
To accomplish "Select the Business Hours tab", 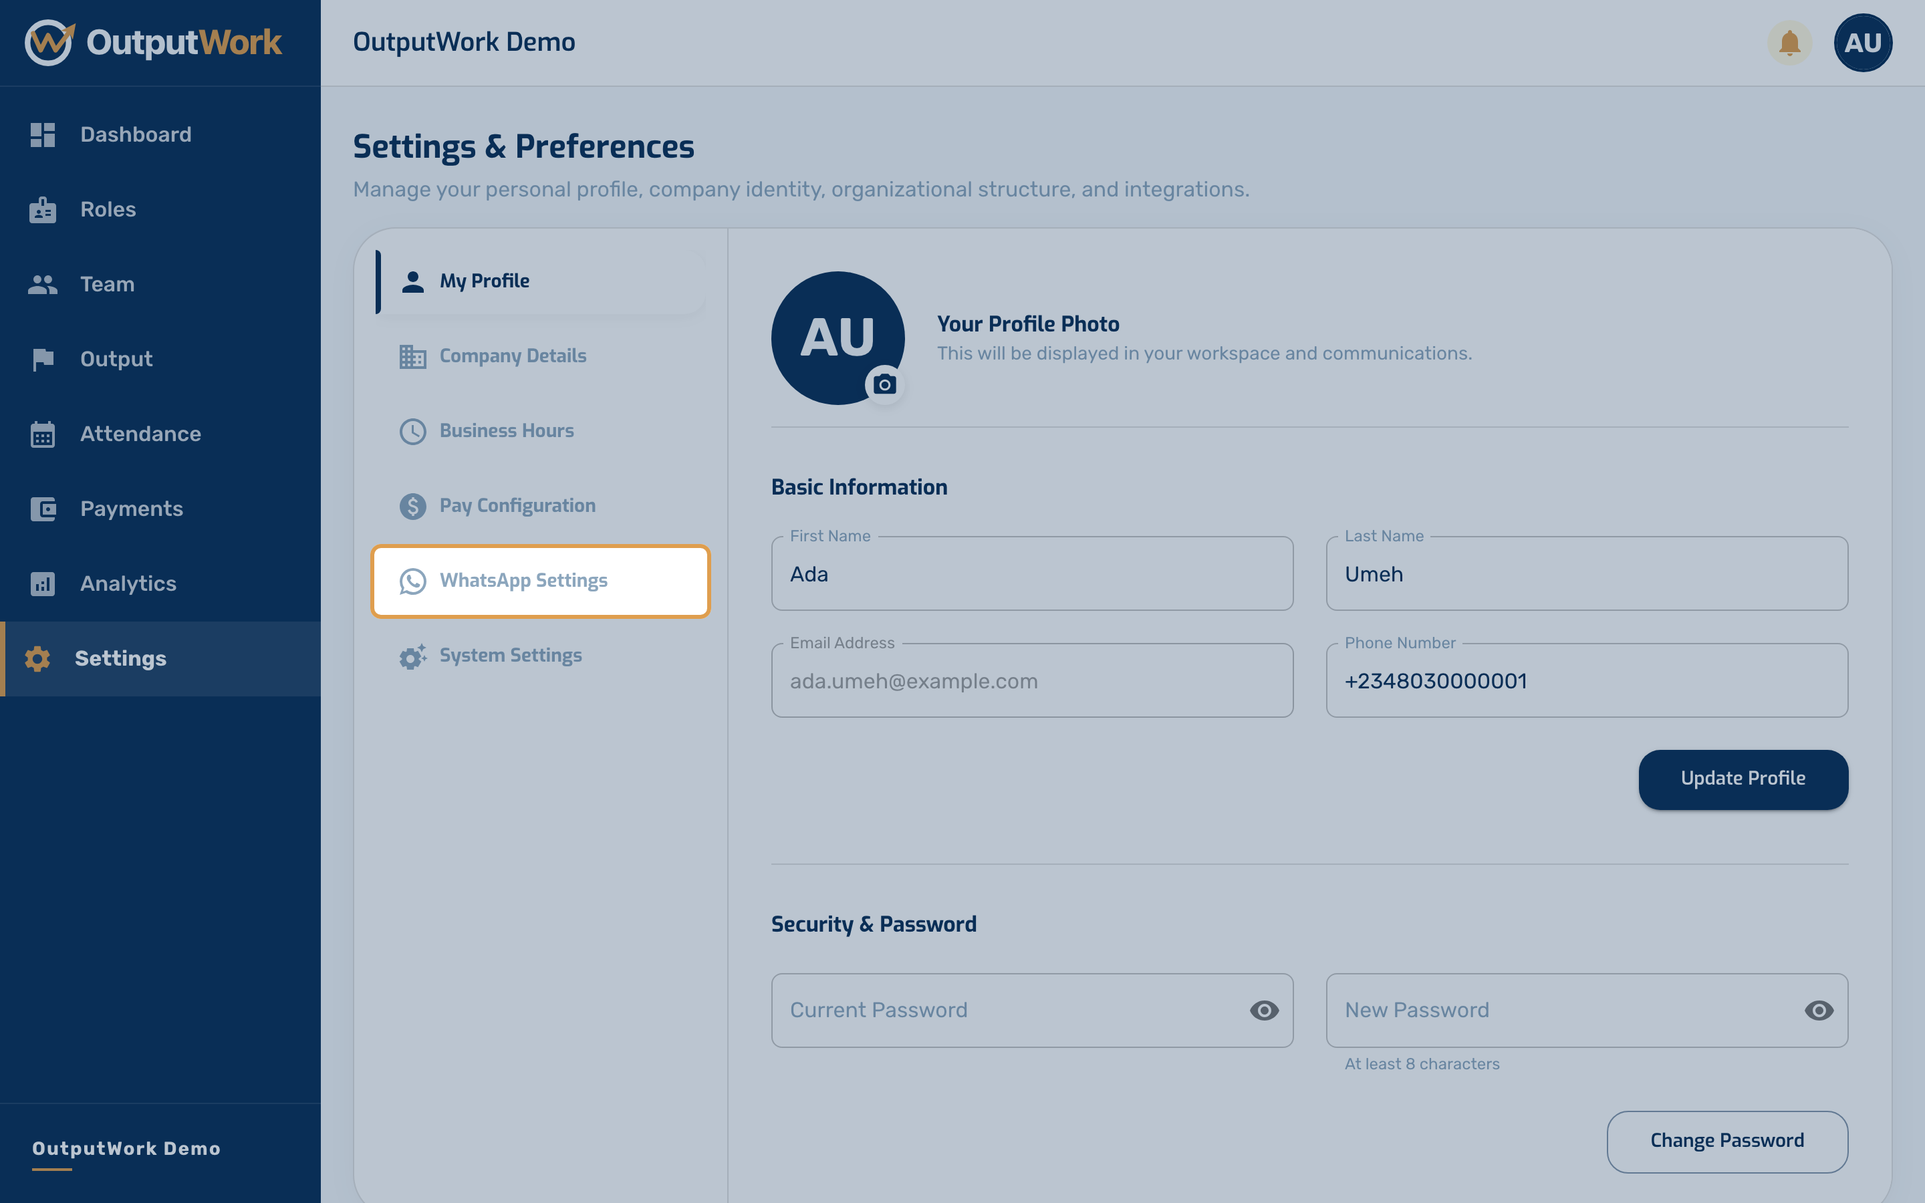I will tap(540, 430).
